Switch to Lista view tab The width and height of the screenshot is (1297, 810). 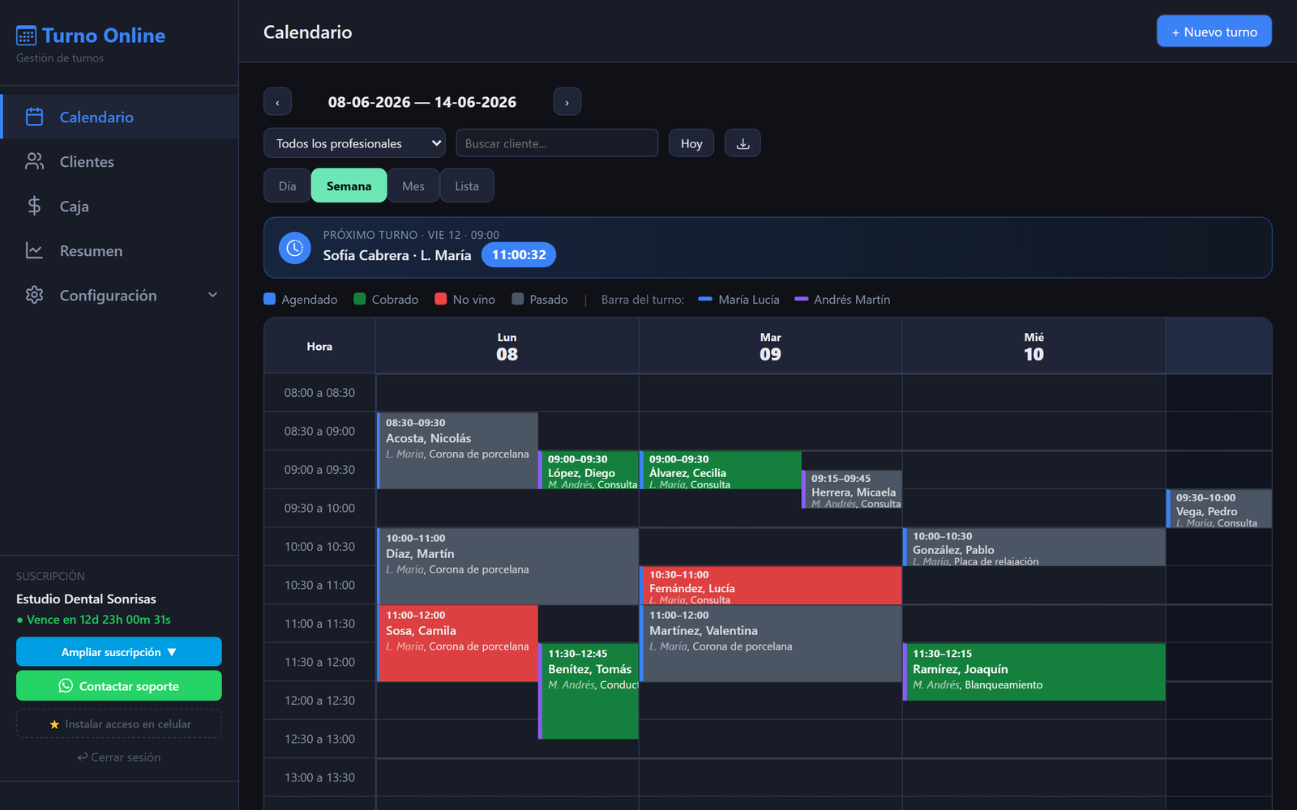coord(467,185)
